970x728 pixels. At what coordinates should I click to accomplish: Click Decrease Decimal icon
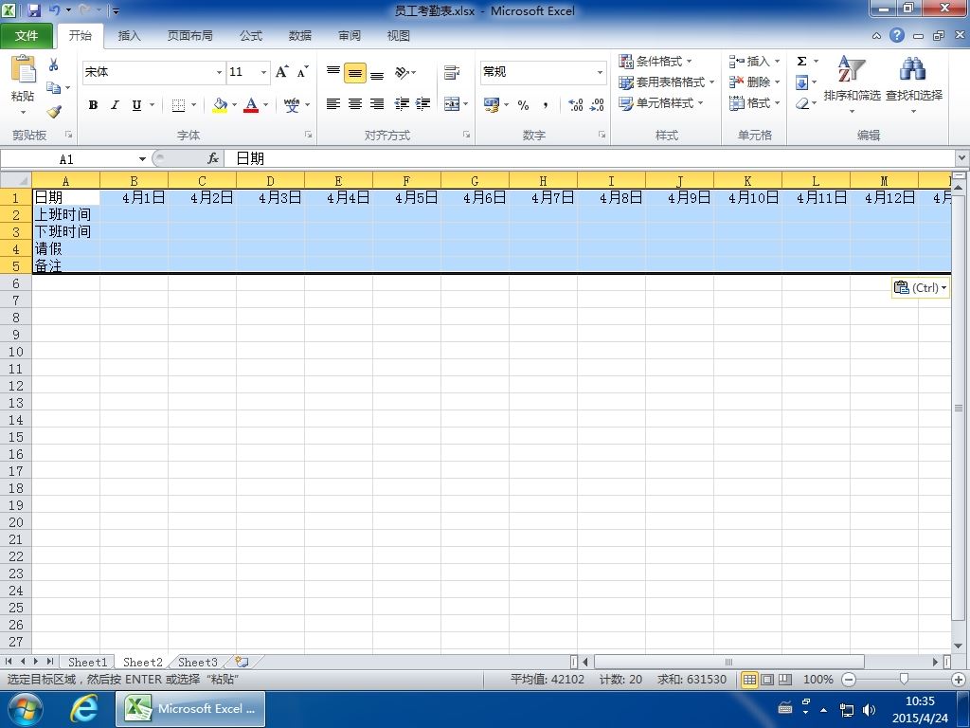[x=597, y=105]
